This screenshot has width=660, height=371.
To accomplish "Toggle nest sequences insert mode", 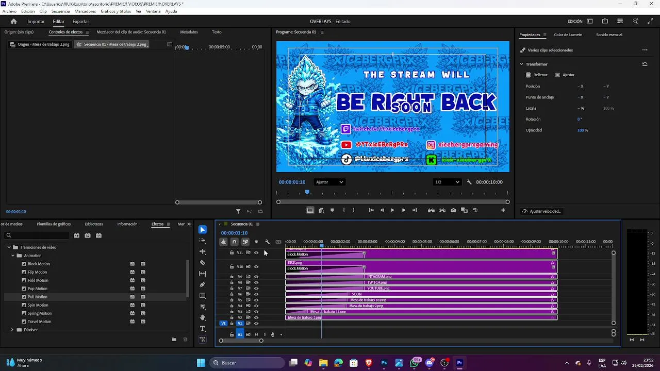I will point(223,242).
